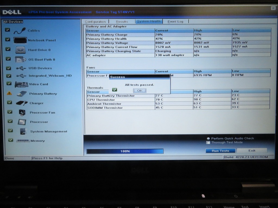Select the All Devices header
The height and width of the screenshot is (208, 278).
pos(13,22)
